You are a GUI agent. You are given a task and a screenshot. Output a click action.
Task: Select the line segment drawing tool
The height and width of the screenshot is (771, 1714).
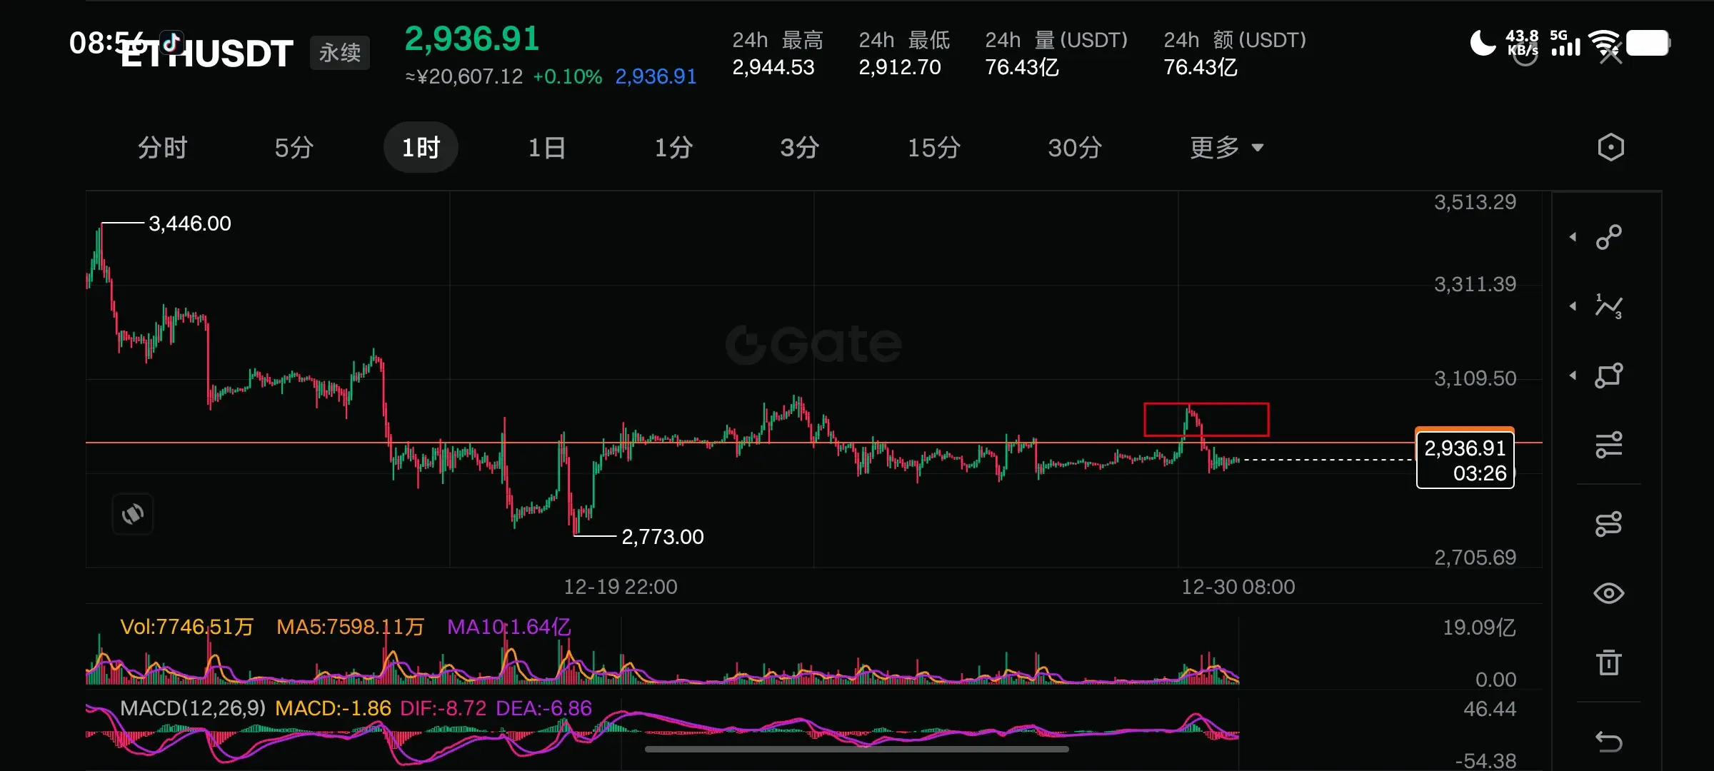tap(1609, 237)
